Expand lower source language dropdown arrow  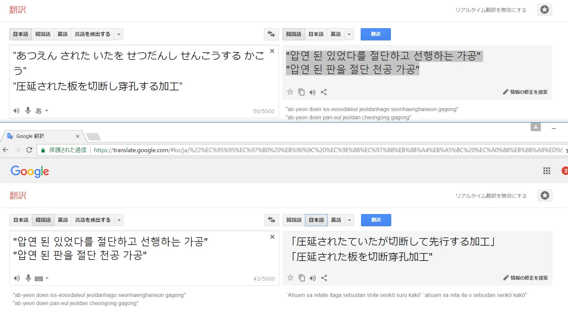click(119, 220)
